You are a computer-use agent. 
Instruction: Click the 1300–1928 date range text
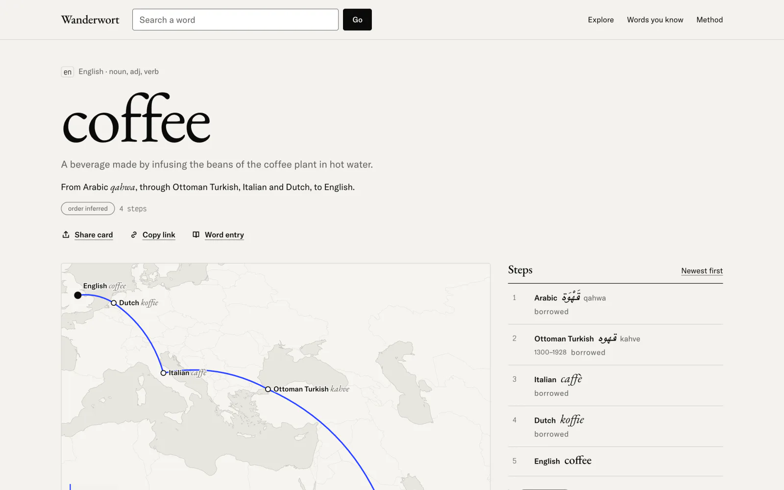(550, 352)
